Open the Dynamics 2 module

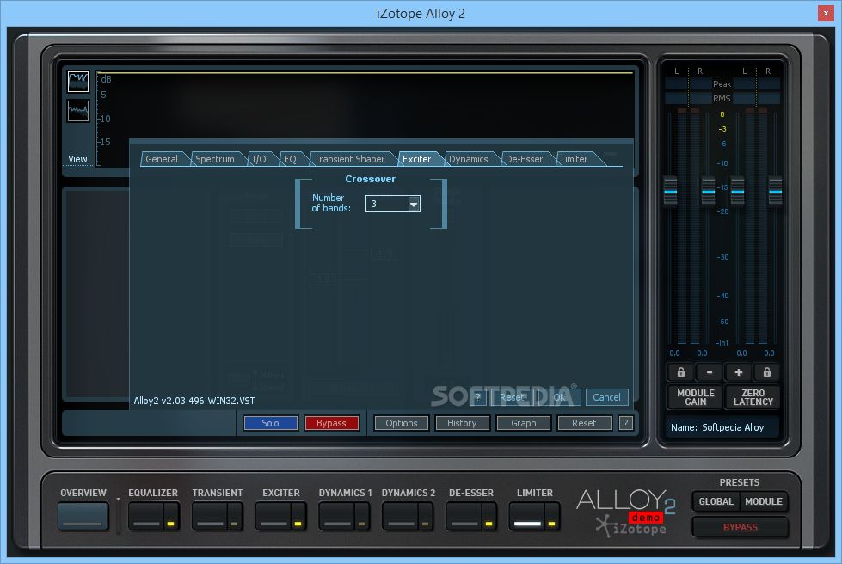coord(401,517)
